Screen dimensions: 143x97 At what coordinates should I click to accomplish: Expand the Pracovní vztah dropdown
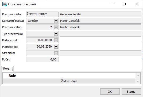coord(56,27)
